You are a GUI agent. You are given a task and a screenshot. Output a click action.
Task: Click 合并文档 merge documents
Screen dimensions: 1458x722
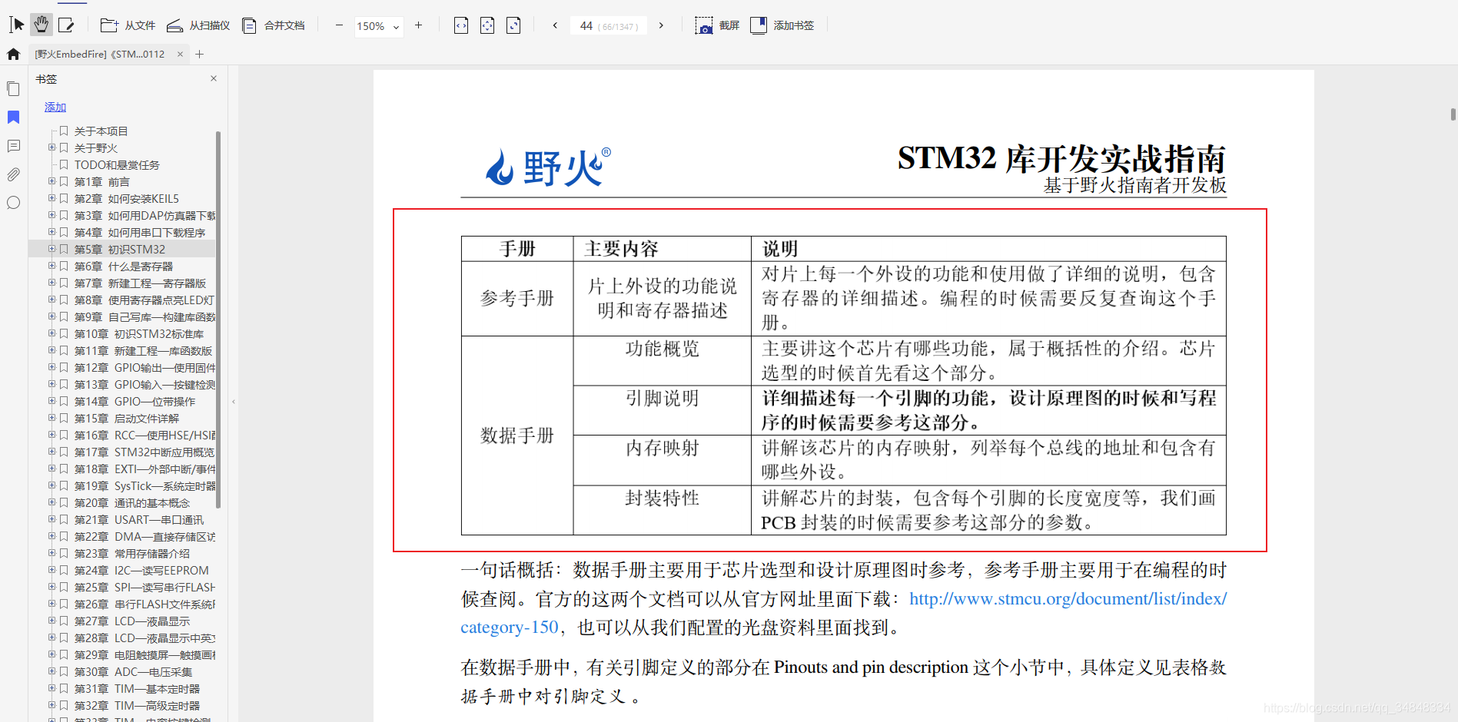[x=273, y=25]
